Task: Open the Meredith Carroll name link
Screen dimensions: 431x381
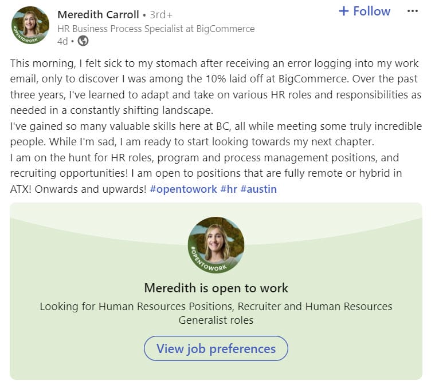Action: [x=98, y=14]
